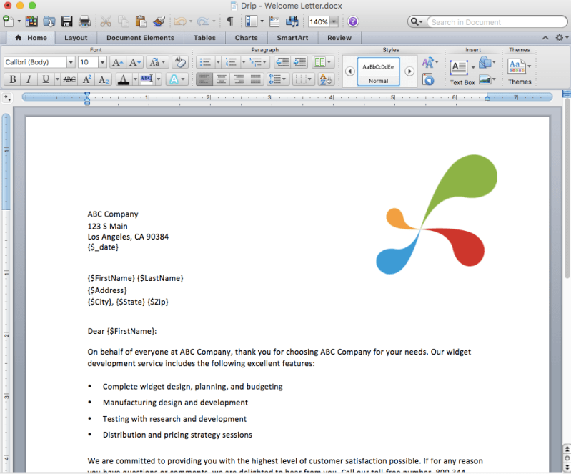Undo the last action
This screenshot has width=571, height=474.
180,21
